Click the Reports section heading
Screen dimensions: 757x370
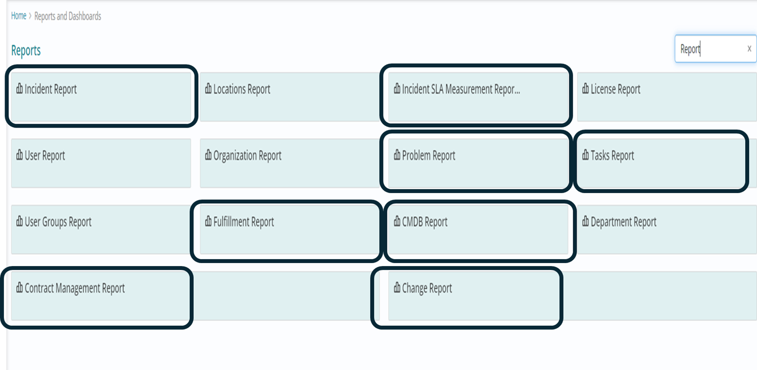[x=26, y=50]
